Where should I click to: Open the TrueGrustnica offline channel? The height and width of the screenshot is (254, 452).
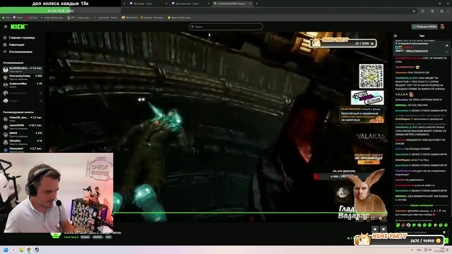tap(23, 93)
